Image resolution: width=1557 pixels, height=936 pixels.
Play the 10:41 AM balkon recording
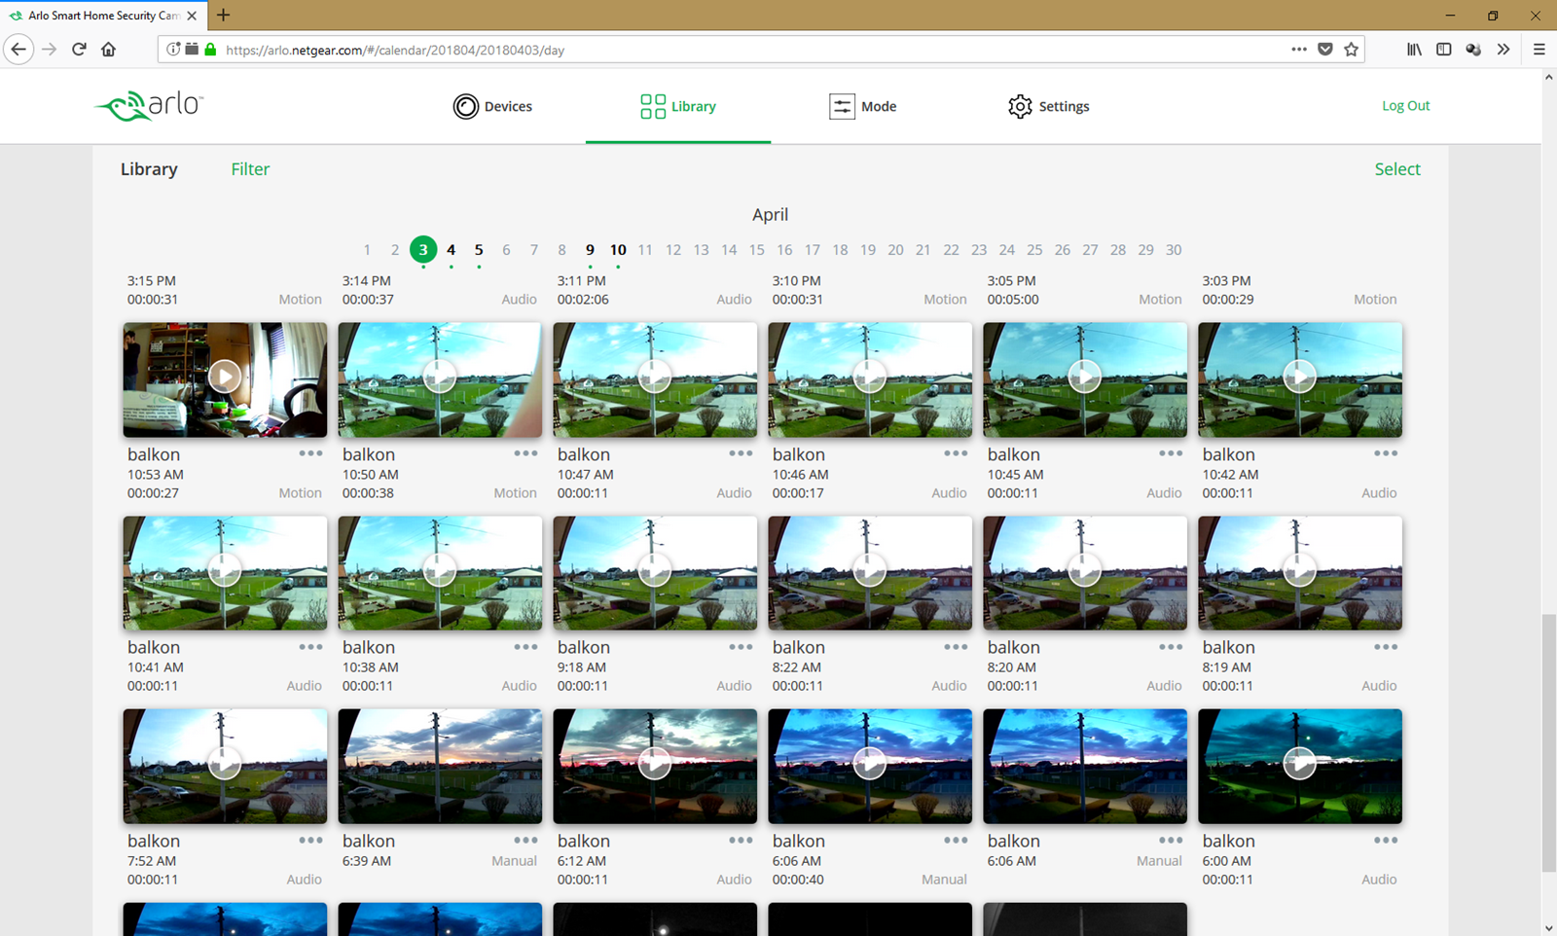coord(225,570)
